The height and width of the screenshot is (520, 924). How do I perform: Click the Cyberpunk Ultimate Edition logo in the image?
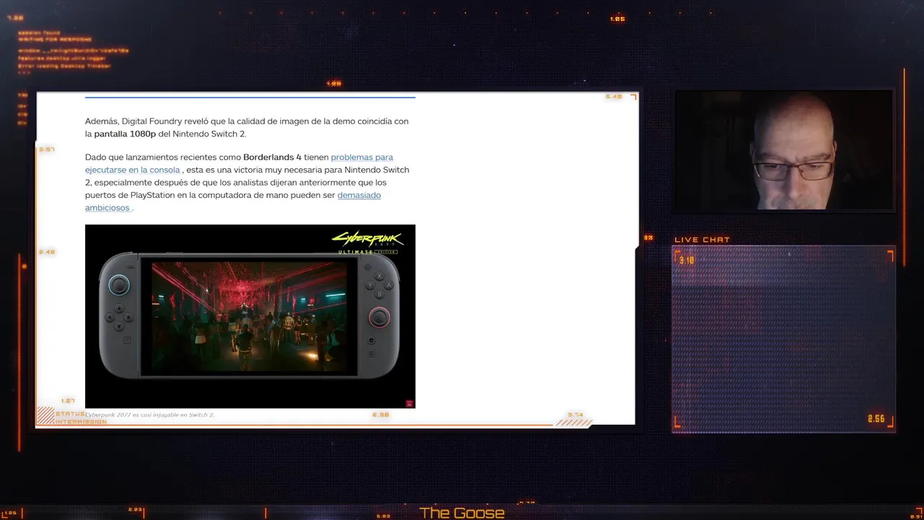point(367,242)
